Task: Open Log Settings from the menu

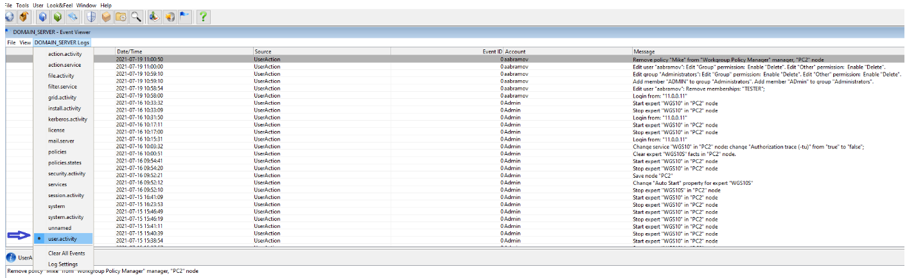Action: pos(64,265)
